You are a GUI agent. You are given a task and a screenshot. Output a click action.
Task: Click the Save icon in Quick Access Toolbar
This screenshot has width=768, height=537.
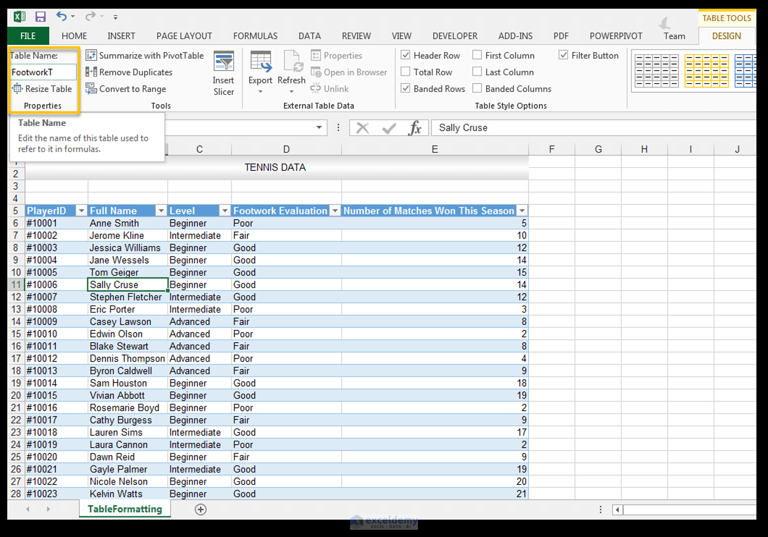40,16
